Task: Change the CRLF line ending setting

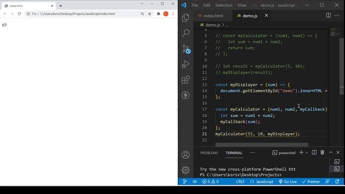Action: coord(240,182)
